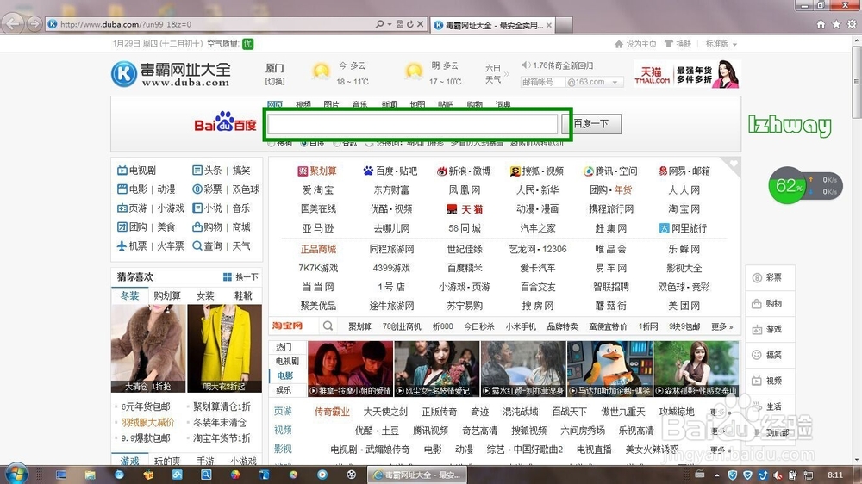Image resolution: width=862 pixels, height=484 pixels.
Task: Click the clock showing 8:11
Action: (x=835, y=475)
